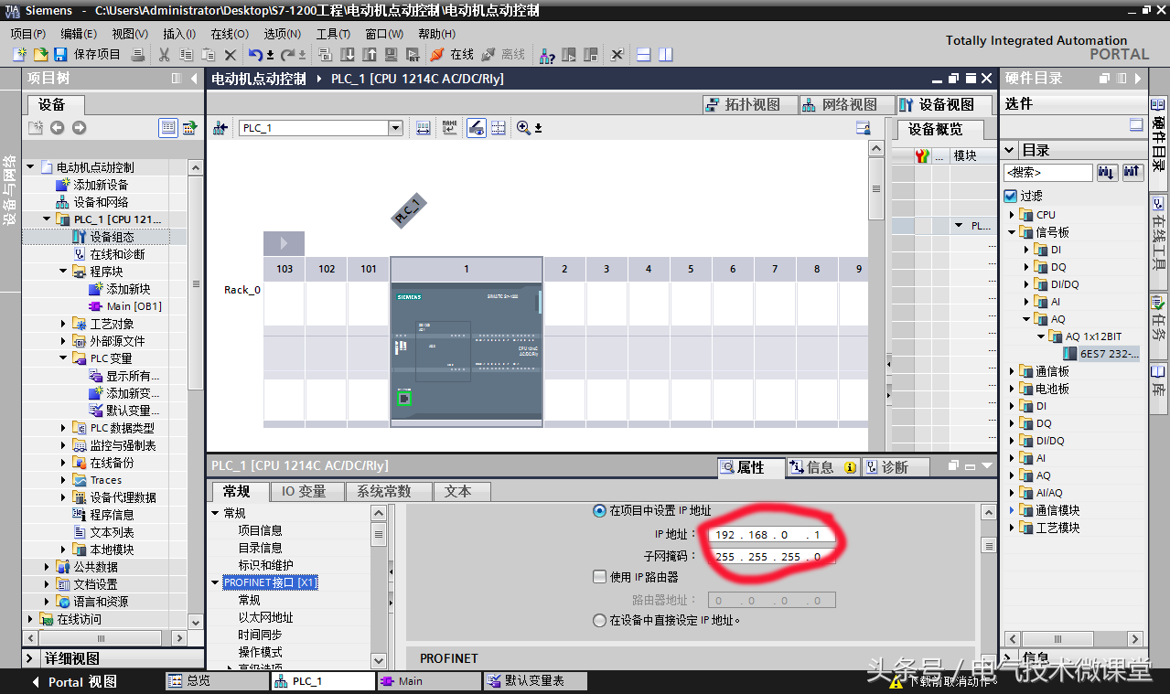Click the Accessible devices search icon
The image size is (1170, 694).
pyautogui.click(x=547, y=55)
